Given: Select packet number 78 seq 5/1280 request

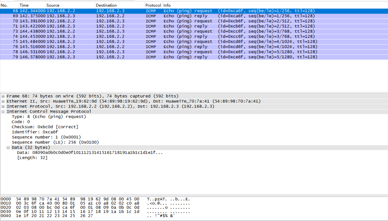Looking at the screenshot, I should coord(194,52).
